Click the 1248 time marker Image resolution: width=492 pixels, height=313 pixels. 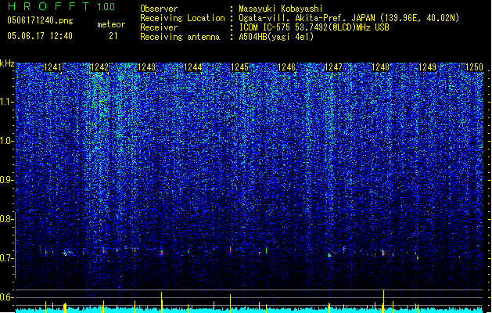click(380, 67)
